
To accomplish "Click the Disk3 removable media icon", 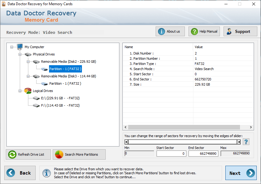I will tap(36, 76).
